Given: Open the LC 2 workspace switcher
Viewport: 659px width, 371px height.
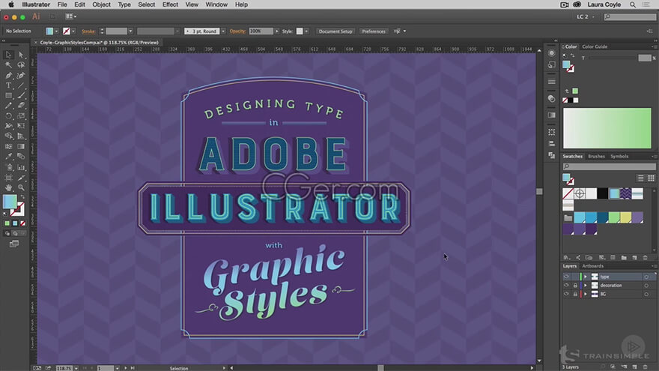Looking at the screenshot, I should [x=586, y=16].
